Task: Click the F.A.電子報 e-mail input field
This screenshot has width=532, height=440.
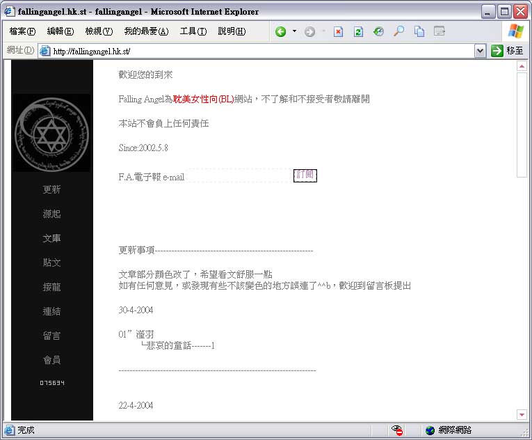Action: [239, 175]
